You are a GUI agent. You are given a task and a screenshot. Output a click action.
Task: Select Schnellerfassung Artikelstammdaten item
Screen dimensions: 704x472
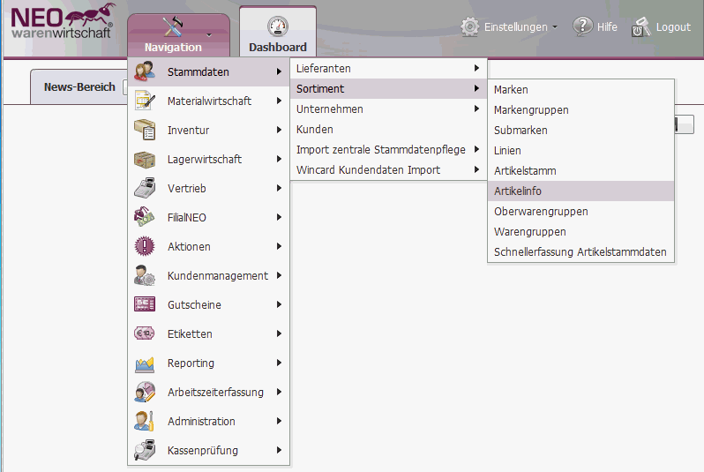[580, 251]
